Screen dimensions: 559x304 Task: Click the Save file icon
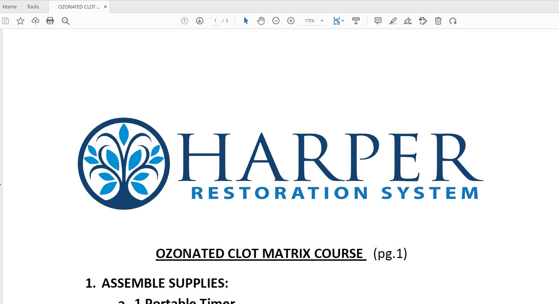(5, 21)
